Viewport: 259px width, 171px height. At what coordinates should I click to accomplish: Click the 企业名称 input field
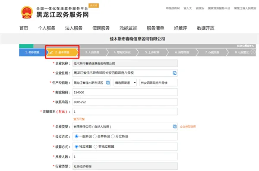click(125, 63)
